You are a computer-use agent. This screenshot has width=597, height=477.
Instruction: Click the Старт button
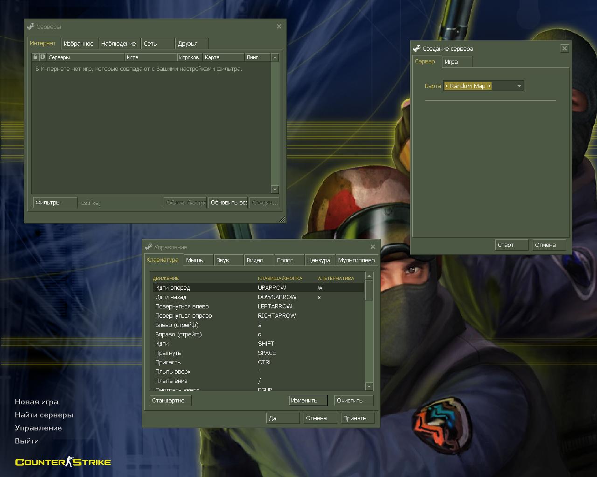click(512, 245)
